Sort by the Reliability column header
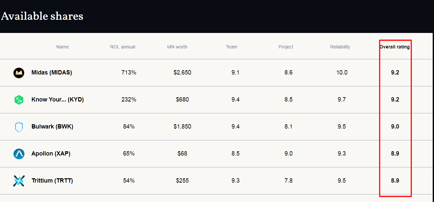The height and width of the screenshot is (202, 434). (x=340, y=47)
